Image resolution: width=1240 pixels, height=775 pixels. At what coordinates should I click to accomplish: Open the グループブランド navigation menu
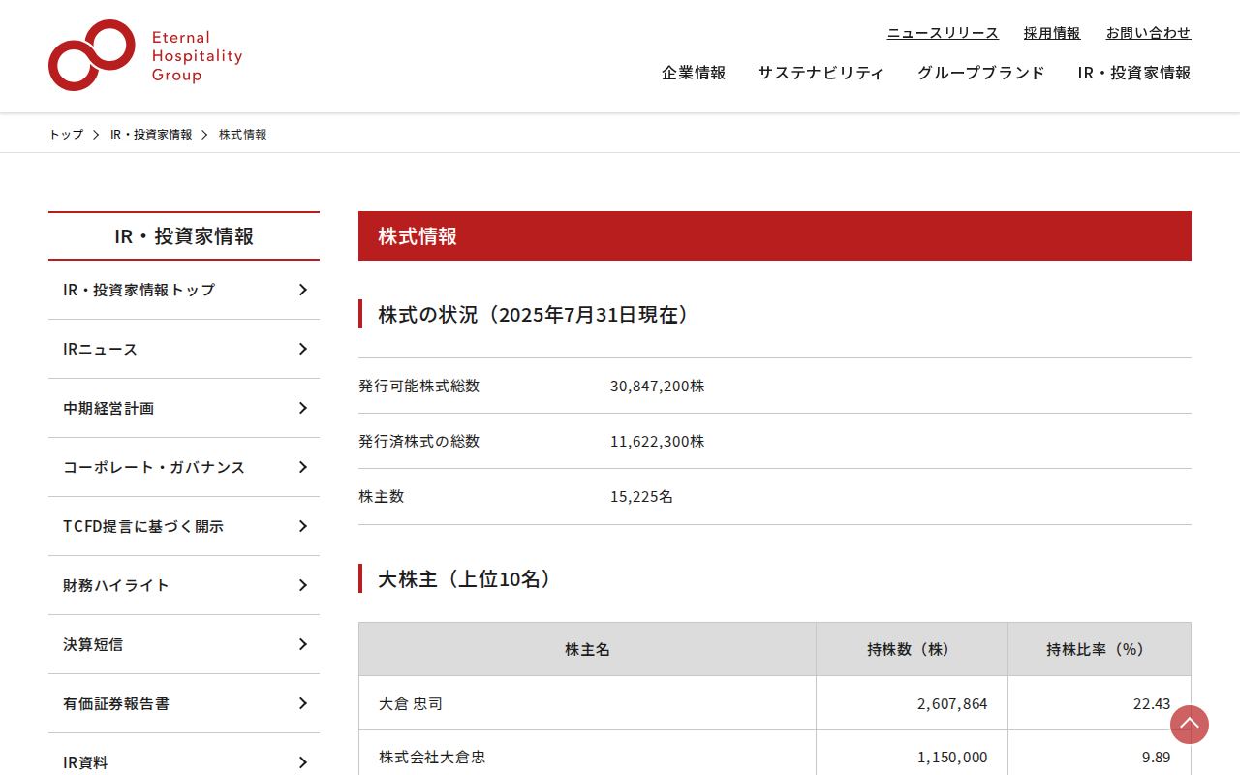[981, 73]
